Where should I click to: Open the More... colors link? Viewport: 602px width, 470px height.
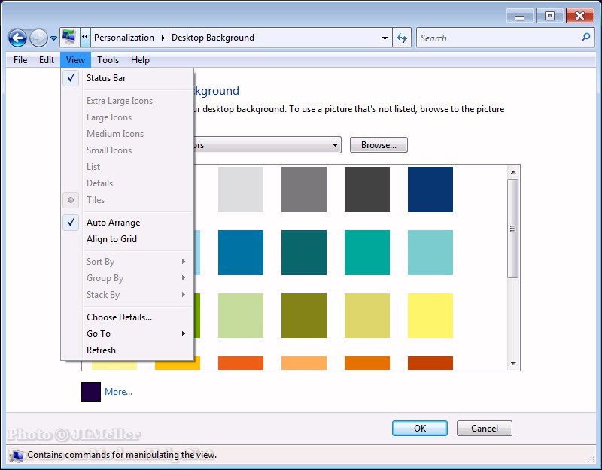click(118, 392)
